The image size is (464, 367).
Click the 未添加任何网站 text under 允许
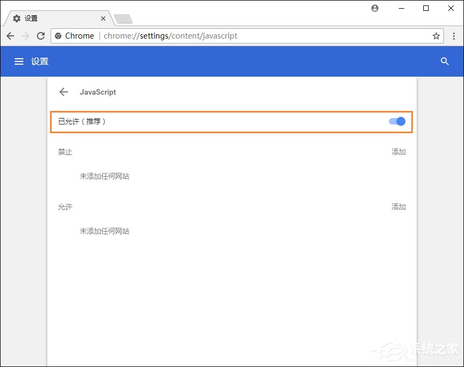coord(104,231)
